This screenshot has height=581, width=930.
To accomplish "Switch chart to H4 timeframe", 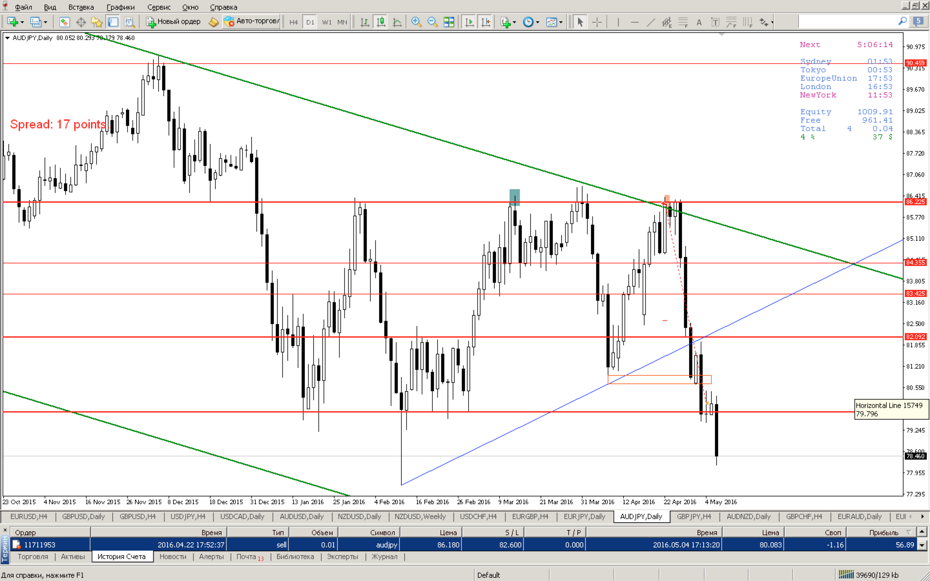I will coord(294,22).
